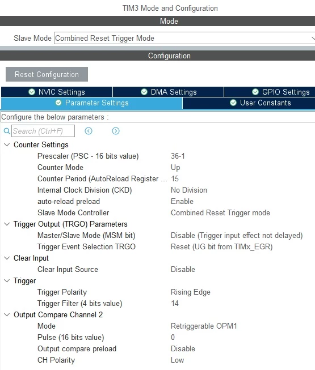Click the Reset Configuration button
This screenshot has height=370, width=315.
[x=47, y=74]
